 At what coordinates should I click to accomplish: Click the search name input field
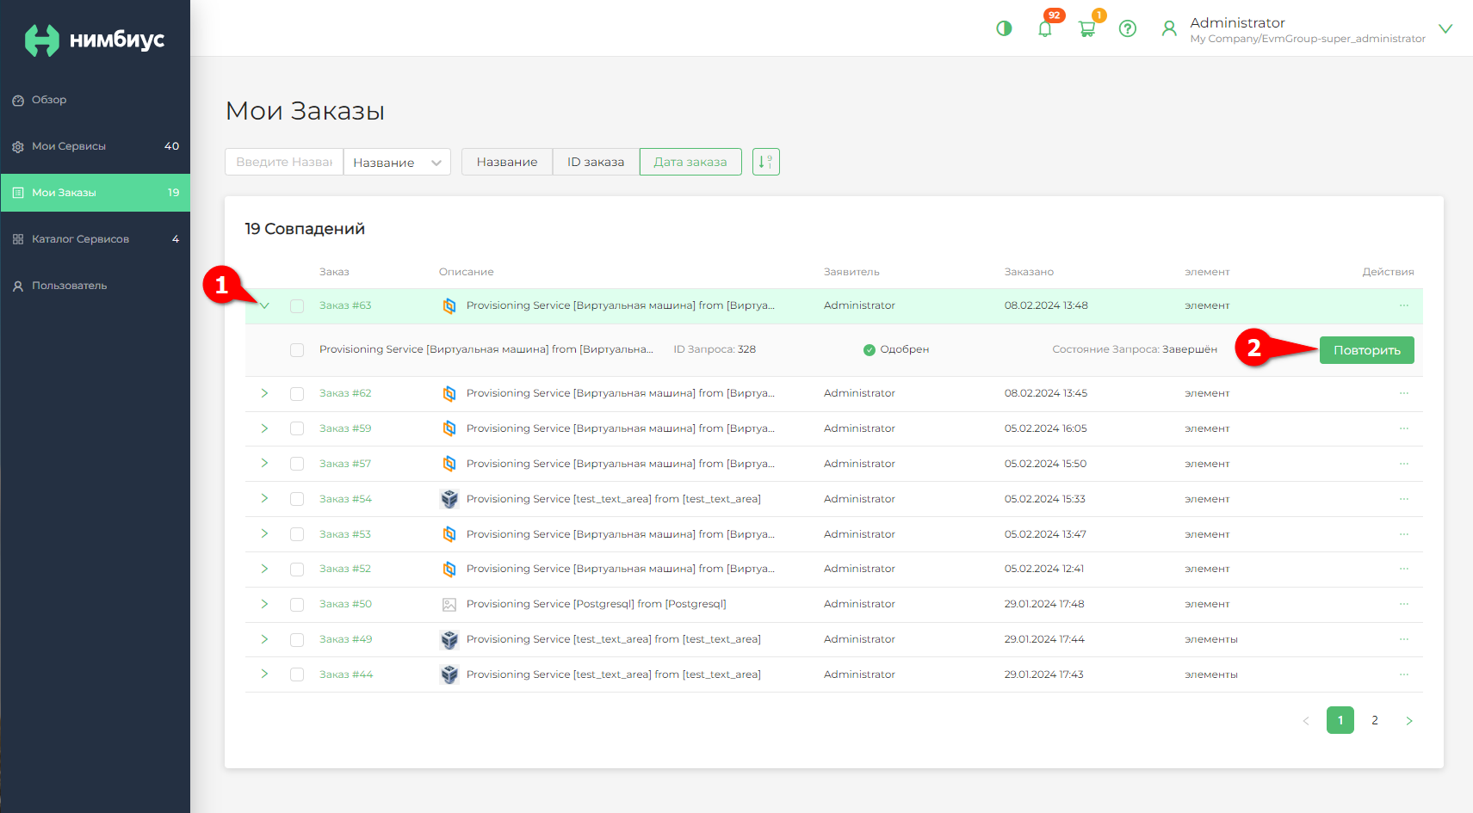284,162
